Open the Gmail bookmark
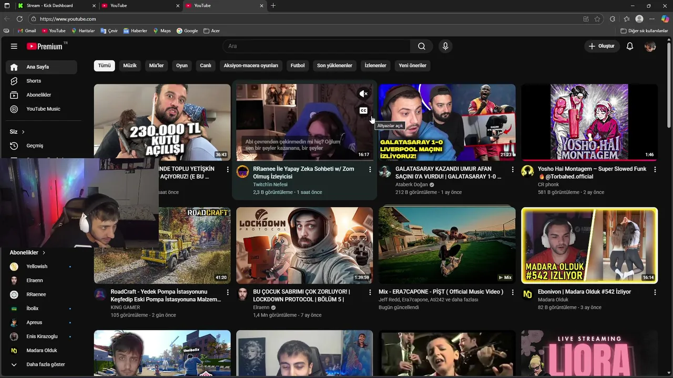 point(26,31)
